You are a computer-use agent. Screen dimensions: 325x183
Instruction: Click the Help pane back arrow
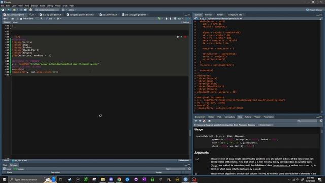pos(196,121)
